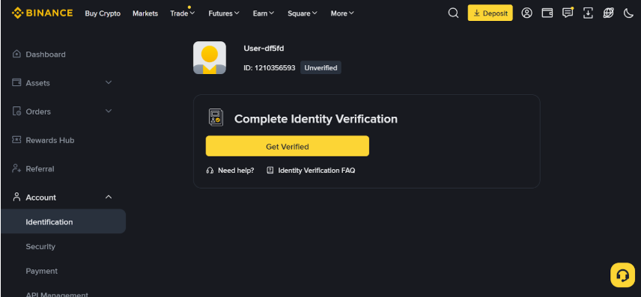Screen dimensions: 641x297
Task: Go to Buy Crypto
Action: click(x=103, y=13)
